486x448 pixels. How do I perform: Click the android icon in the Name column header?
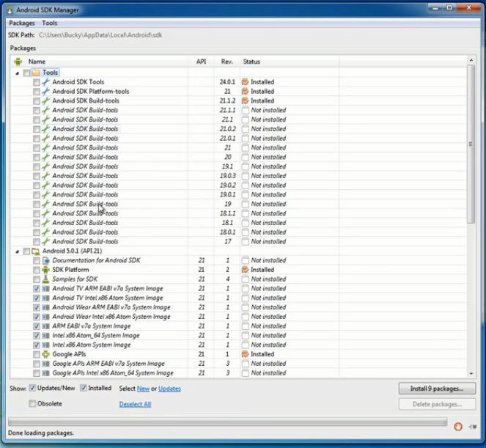(x=18, y=62)
